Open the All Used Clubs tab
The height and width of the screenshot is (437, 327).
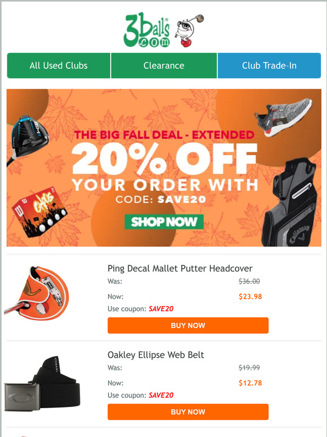[x=59, y=65]
